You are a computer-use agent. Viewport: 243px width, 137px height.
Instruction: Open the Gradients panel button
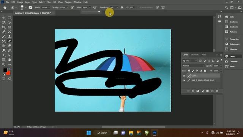click(232, 27)
